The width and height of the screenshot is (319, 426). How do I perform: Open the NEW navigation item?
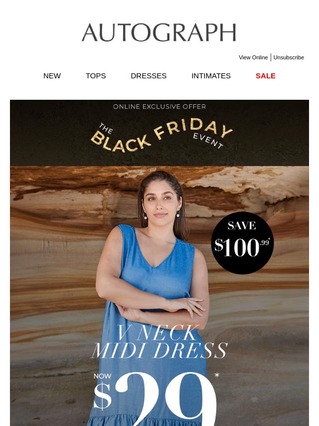(52, 76)
